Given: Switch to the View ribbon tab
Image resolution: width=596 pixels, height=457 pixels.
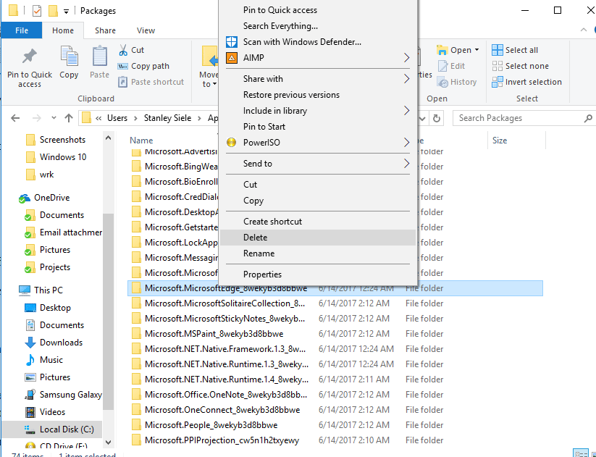Looking at the screenshot, I should 146,30.
